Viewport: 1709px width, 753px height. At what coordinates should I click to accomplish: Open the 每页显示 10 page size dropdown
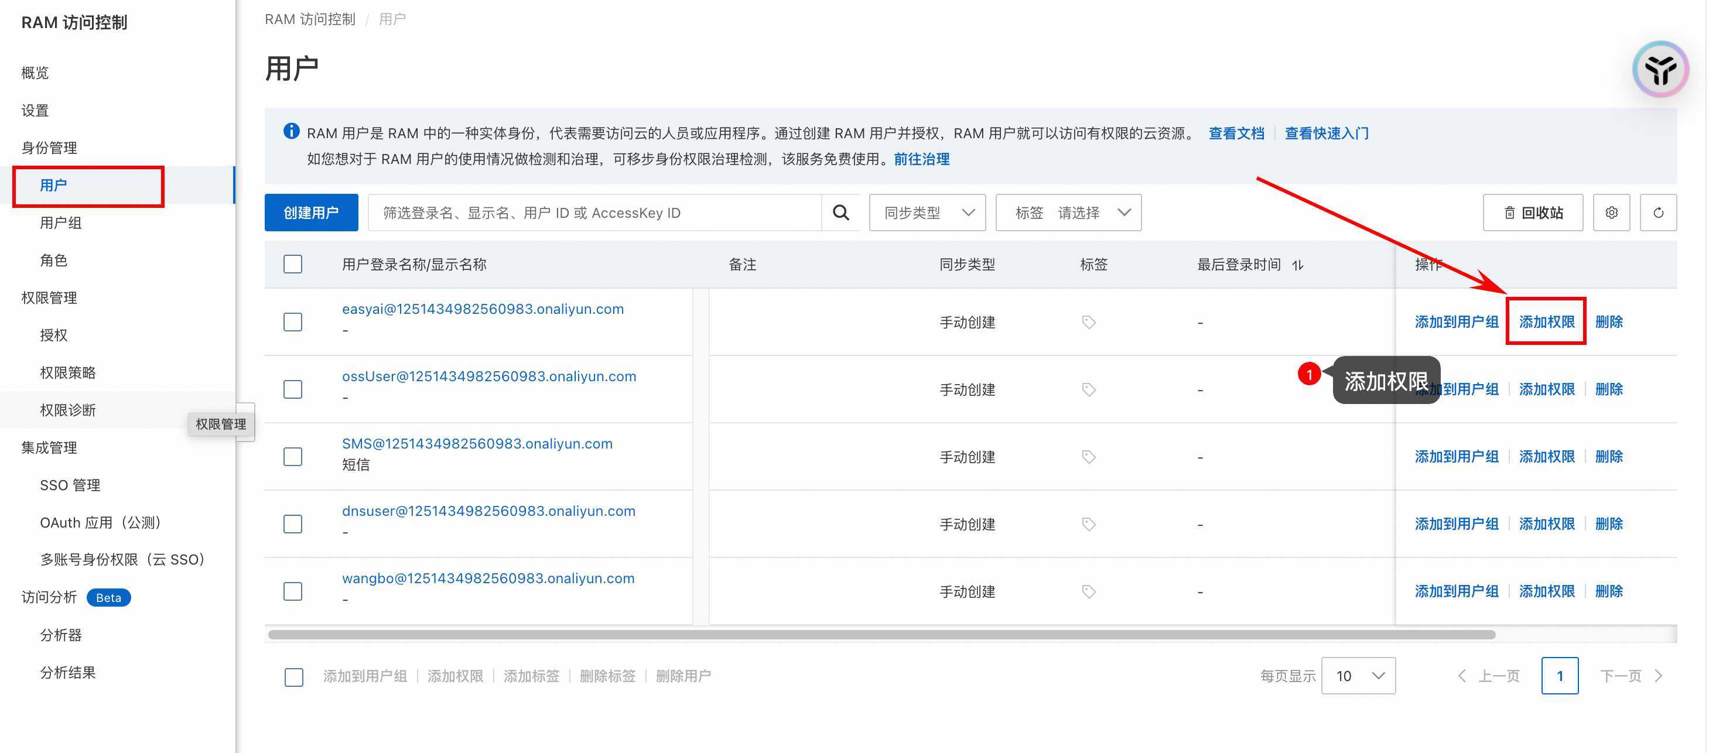pos(1358,676)
